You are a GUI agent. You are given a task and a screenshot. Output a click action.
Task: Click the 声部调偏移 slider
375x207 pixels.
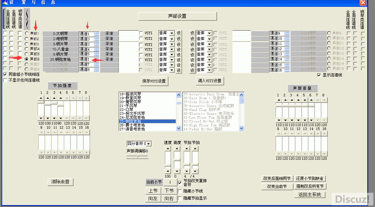click(137, 157)
